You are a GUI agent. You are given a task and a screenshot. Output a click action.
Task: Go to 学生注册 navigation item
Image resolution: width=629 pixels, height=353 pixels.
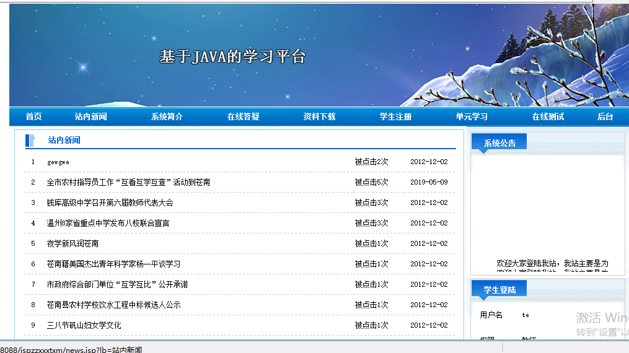[395, 116]
